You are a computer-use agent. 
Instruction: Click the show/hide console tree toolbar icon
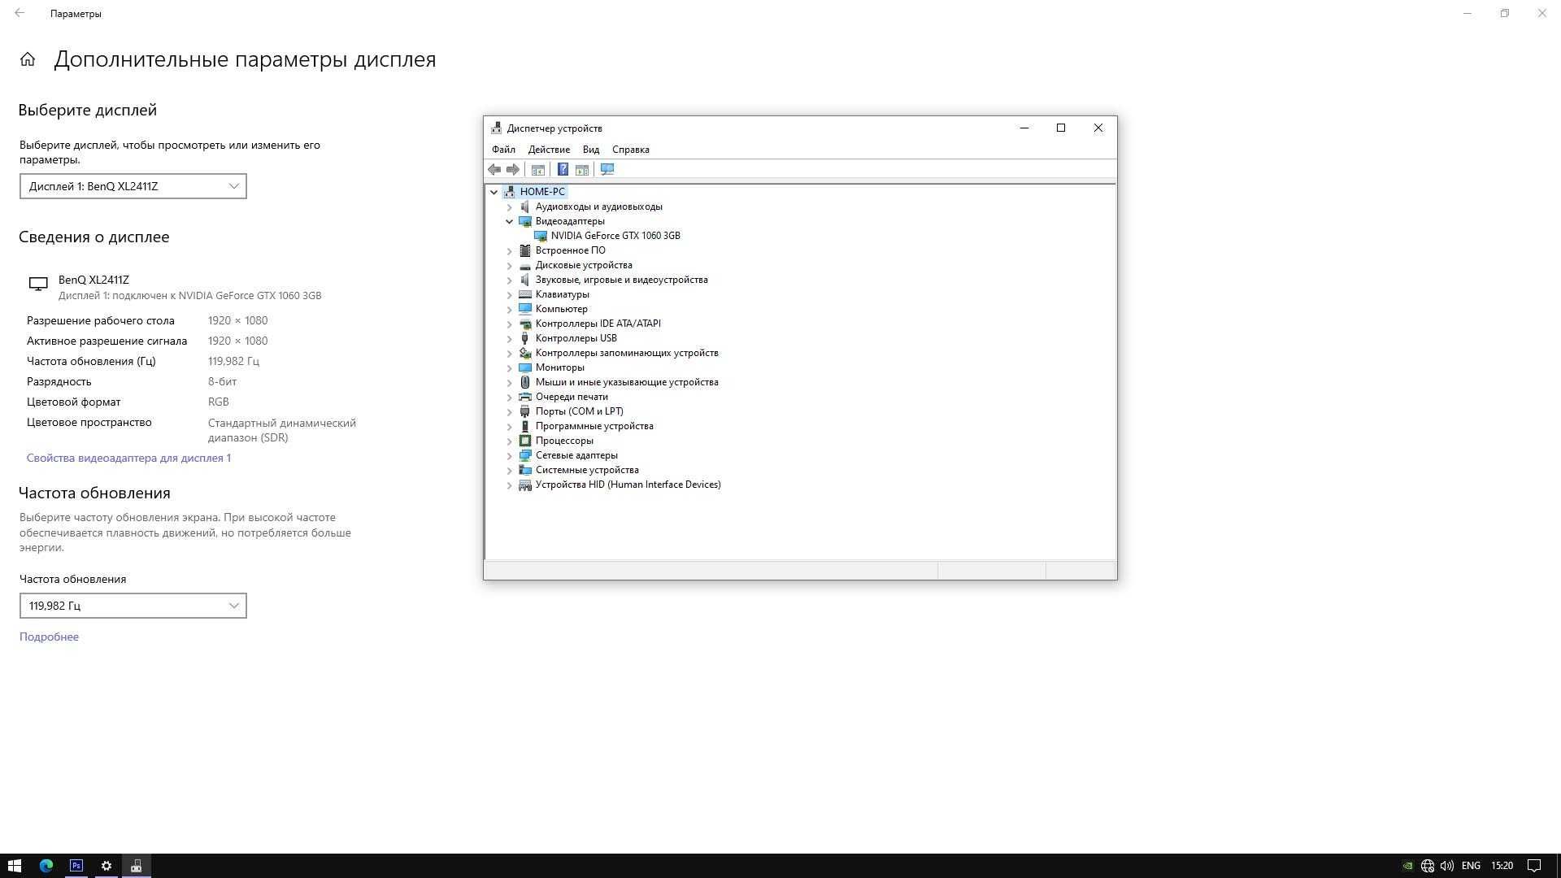[537, 169]
